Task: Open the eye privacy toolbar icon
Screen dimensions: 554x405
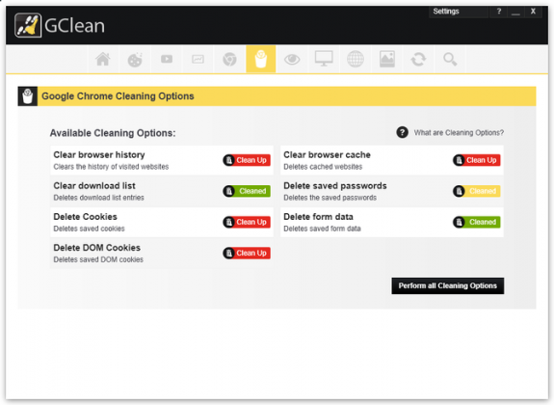Action: (292, 59)
